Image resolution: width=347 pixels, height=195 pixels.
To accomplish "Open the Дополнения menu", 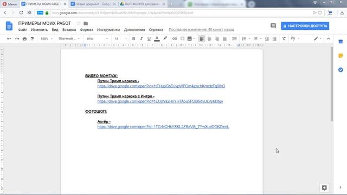I will tap(134, 30).
